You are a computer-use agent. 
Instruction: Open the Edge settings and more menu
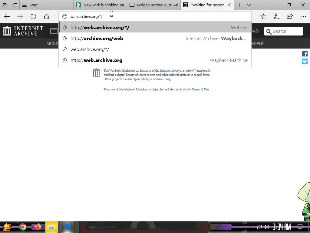pos(303,16)
